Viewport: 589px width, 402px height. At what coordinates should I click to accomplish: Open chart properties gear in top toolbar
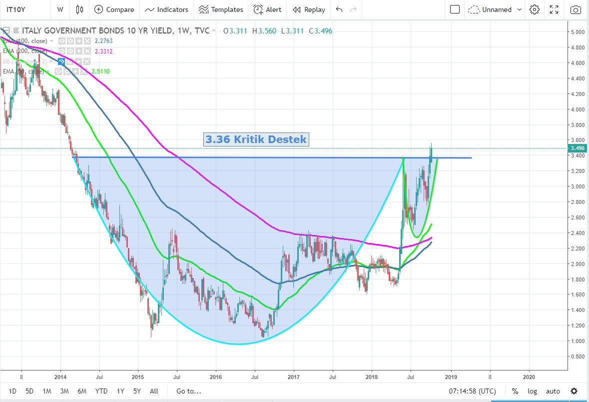(x=535, y=9)
